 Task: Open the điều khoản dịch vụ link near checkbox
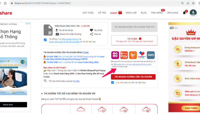pos(70,39)
